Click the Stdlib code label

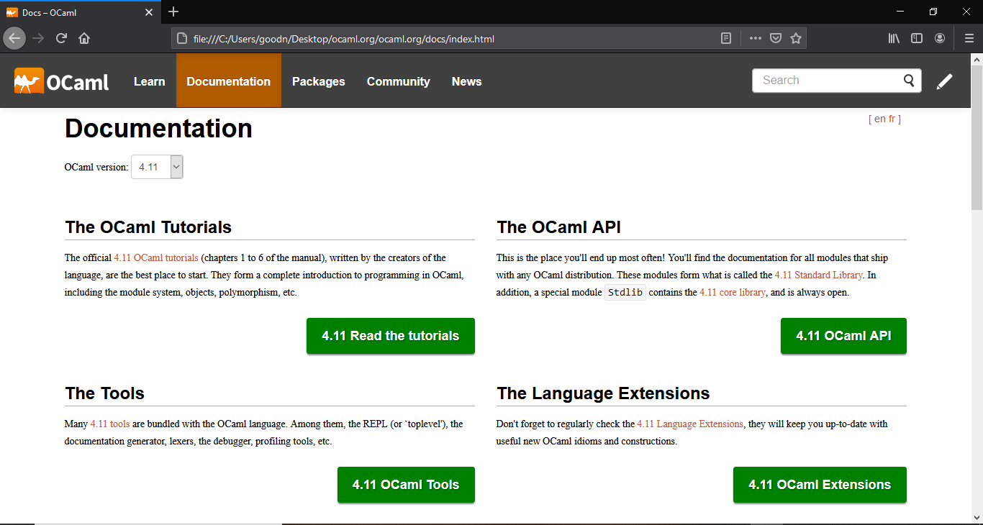point(625,292)
